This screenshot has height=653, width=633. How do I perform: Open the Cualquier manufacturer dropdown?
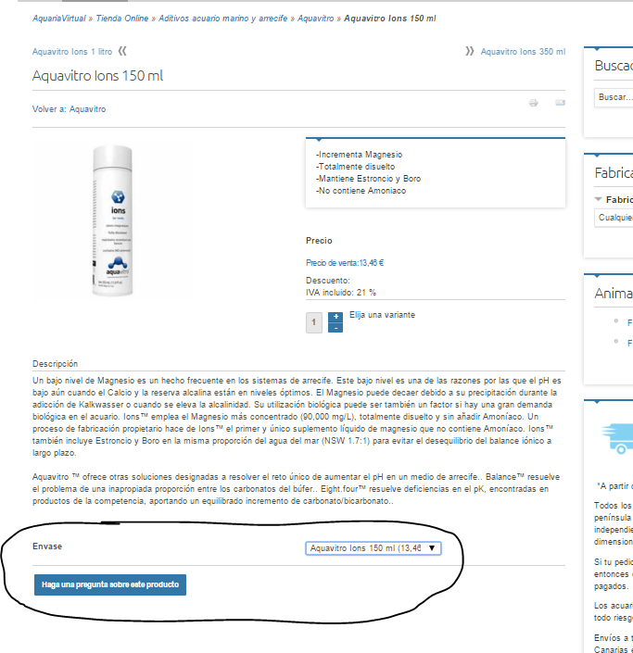(x=614, y=218)
